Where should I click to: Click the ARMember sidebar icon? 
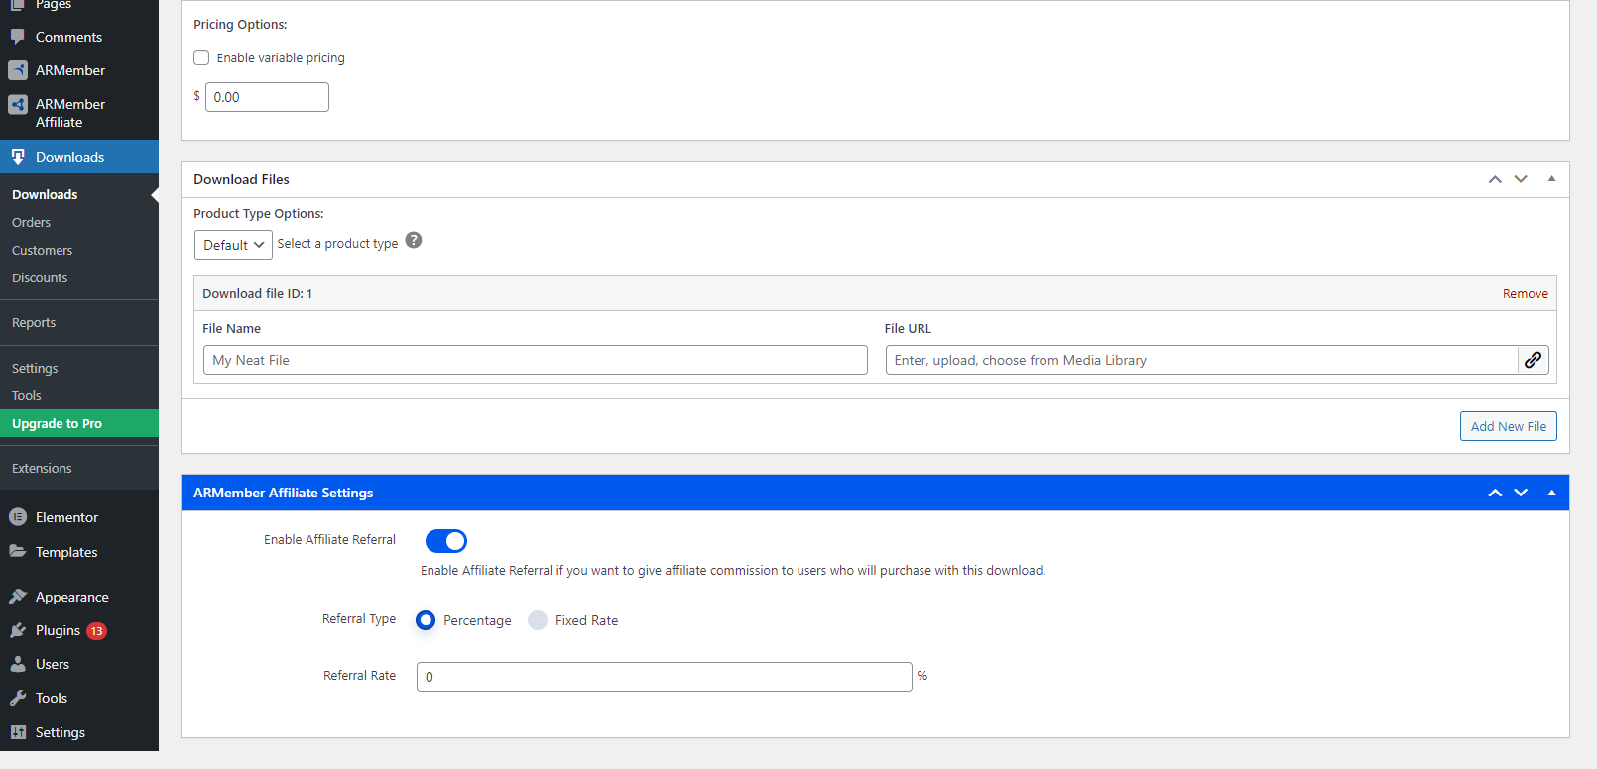[x=18, y=70]
